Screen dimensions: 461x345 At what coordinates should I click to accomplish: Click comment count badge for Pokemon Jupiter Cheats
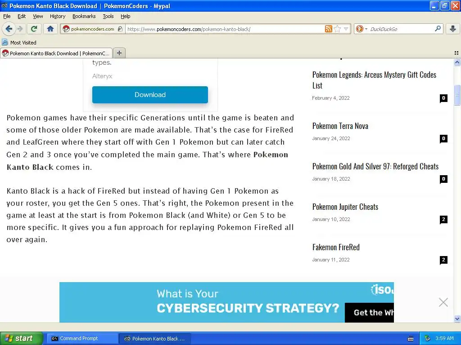pyautogui.click(x=443, y=219)
